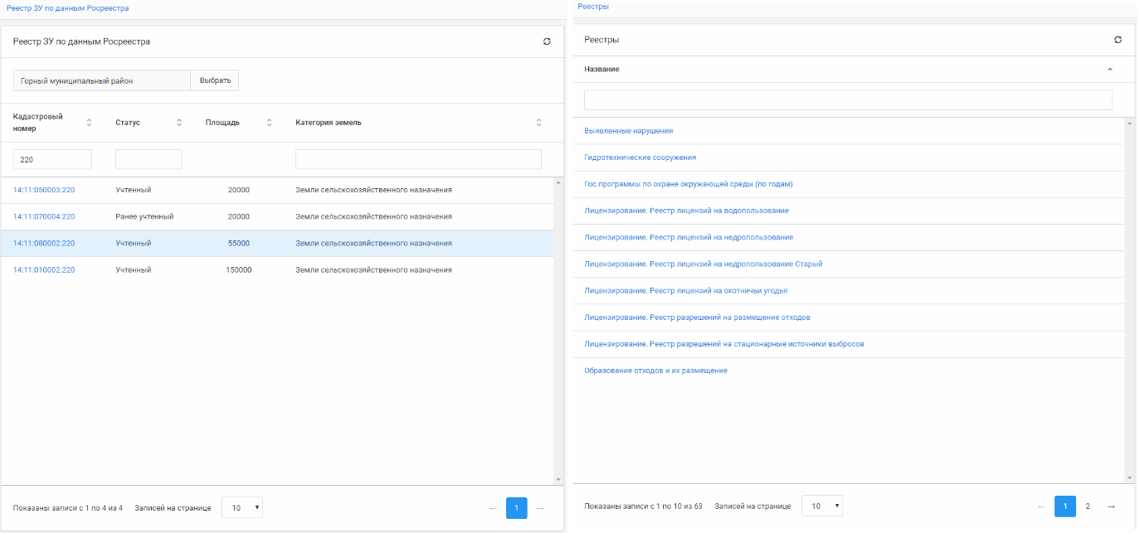Go to page 2 in Реестры
Viewport: 1140px width, 533px height.
tap(1088, 506)
